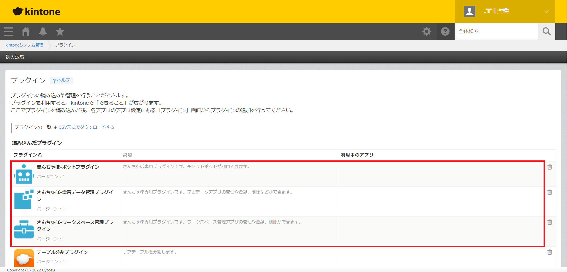567x272 pixels.
Task: Download plugin list via CSV形式でダウンロードする
Action: (x=86, y=127)
